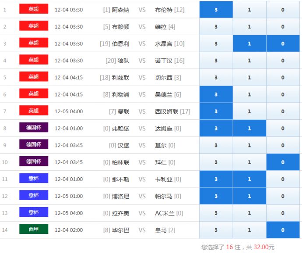
Task: Toggle the 0 option in the 伯恩利 vs 水晶宫 row
Action: (283, 43)
